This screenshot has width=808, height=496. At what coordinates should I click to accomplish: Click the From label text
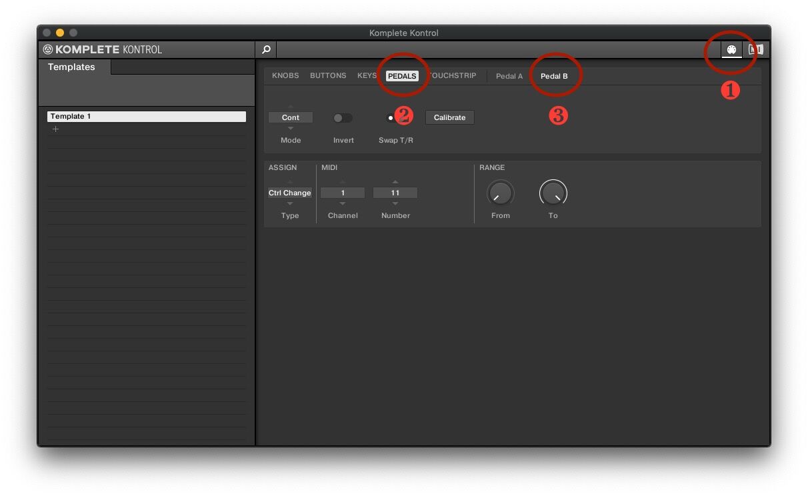pos(501,215)
